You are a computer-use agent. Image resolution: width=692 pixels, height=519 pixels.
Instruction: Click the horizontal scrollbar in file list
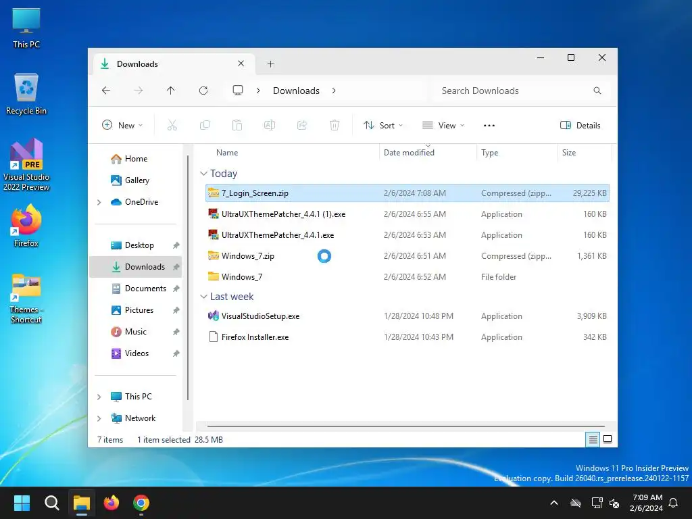pyautogui.click(x=405, y=426)
